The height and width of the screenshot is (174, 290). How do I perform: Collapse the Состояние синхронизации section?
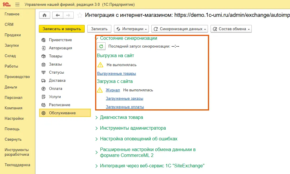[97, 39]
